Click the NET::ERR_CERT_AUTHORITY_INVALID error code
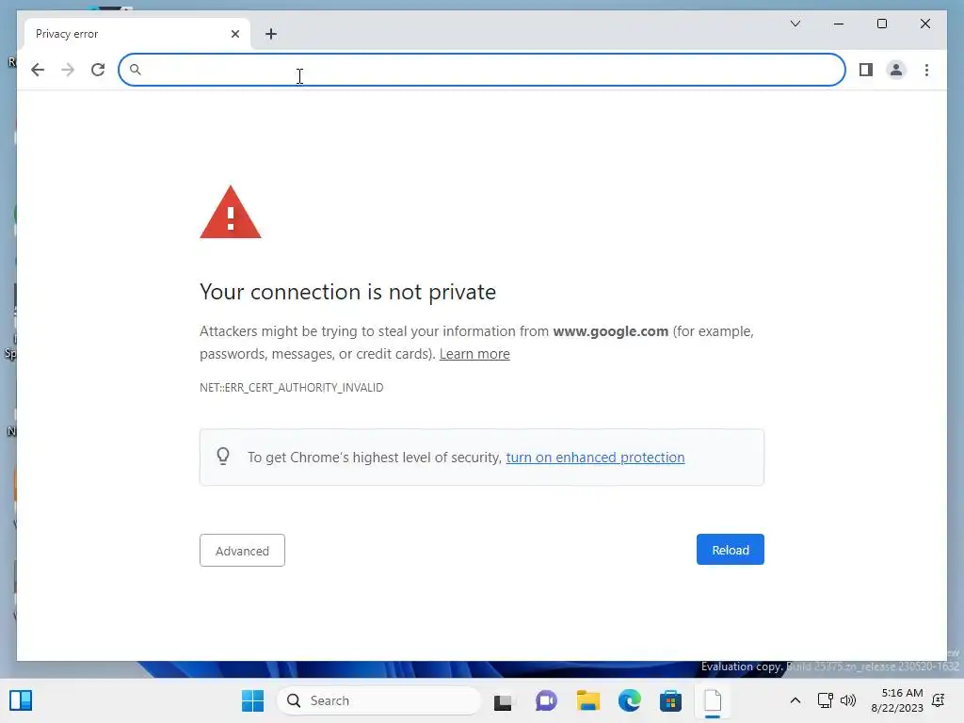The width and height of the screenshot is (964, 723). pyautogui.click(x=292, y=387)
